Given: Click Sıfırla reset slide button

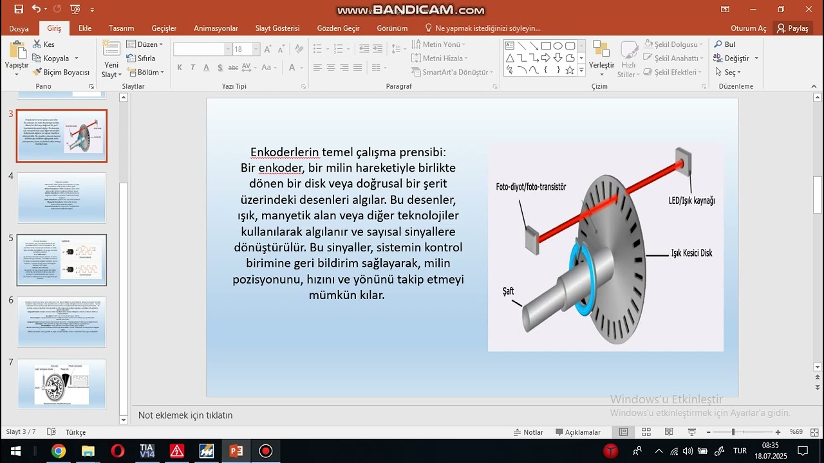Looking at the screenshot, I should click(x=141, y=58).
